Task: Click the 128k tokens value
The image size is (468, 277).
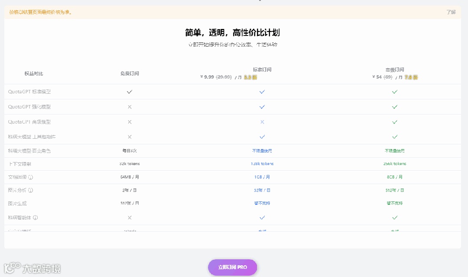Action: pos(262,164)
